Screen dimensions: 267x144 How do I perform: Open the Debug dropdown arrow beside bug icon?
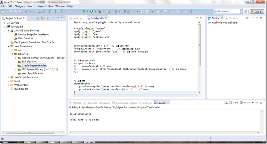pos(87,12)
